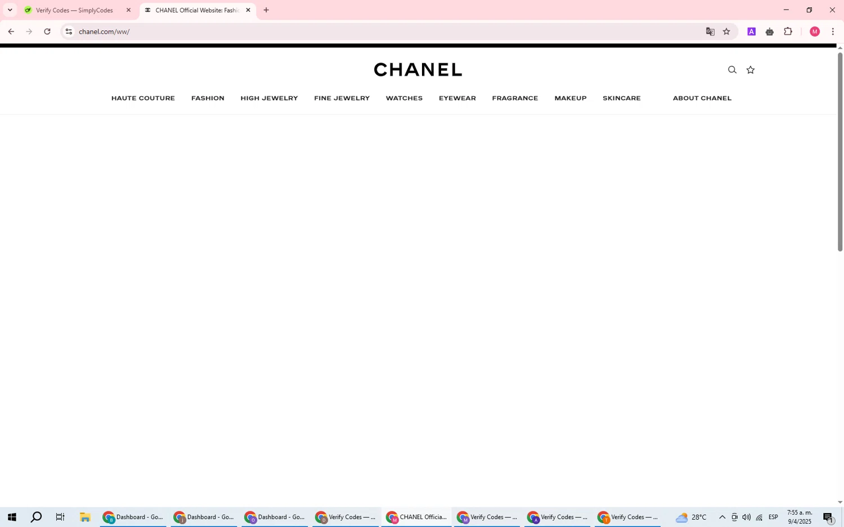Show hidden system tray icons
This screenshot has height=527, width=844.
(x=722, y=517)
